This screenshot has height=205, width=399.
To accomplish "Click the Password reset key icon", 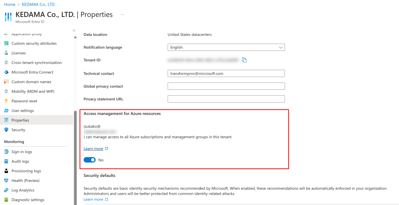I will [6, 101].
